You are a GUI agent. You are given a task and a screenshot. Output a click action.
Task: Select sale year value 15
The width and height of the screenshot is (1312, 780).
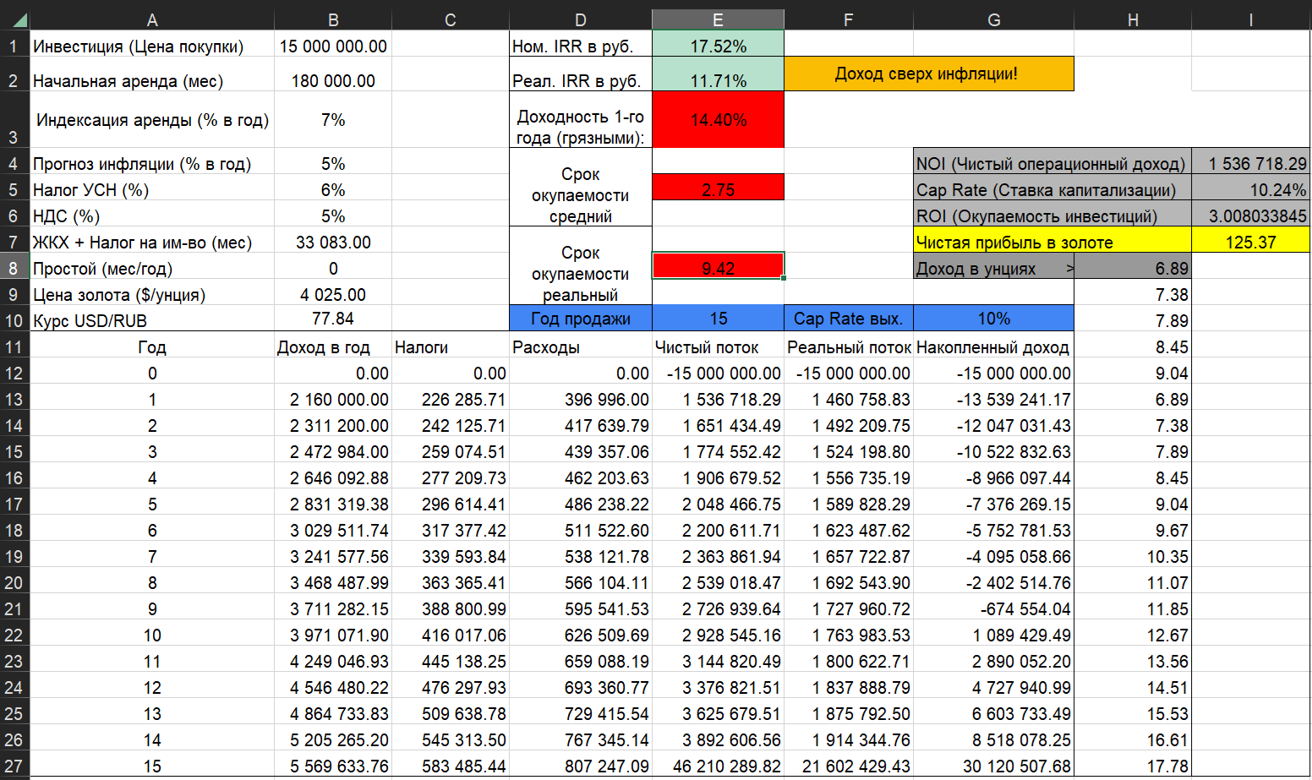pos(718,319)
